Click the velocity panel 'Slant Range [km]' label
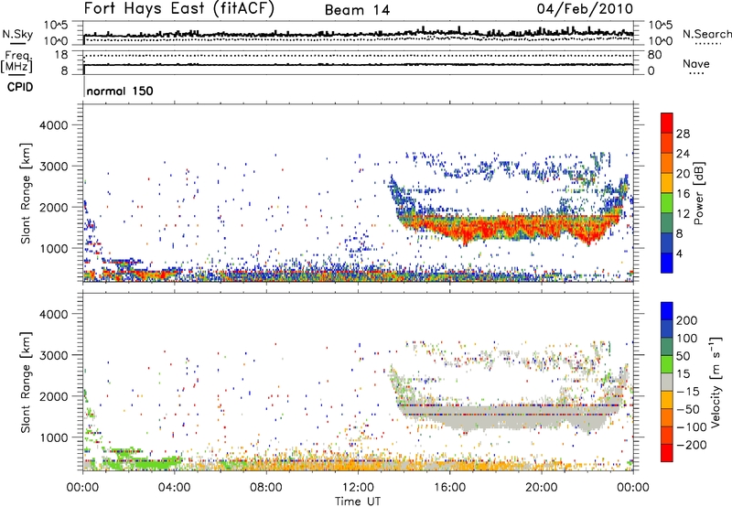The width and height of the screenshot is (732, 507). [26, 383]
